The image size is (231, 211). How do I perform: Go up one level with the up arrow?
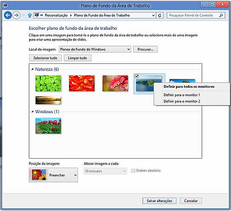tap(30, 16)
